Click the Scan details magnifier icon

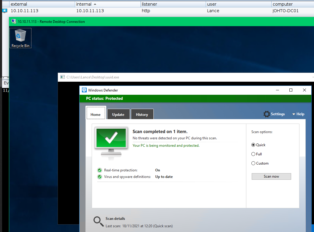coord(99,222)
